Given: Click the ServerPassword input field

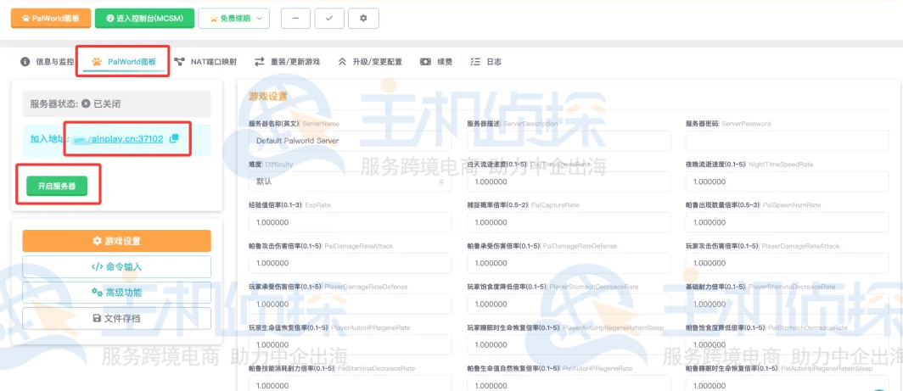Looking at the screenshot, I should (788, 141).
